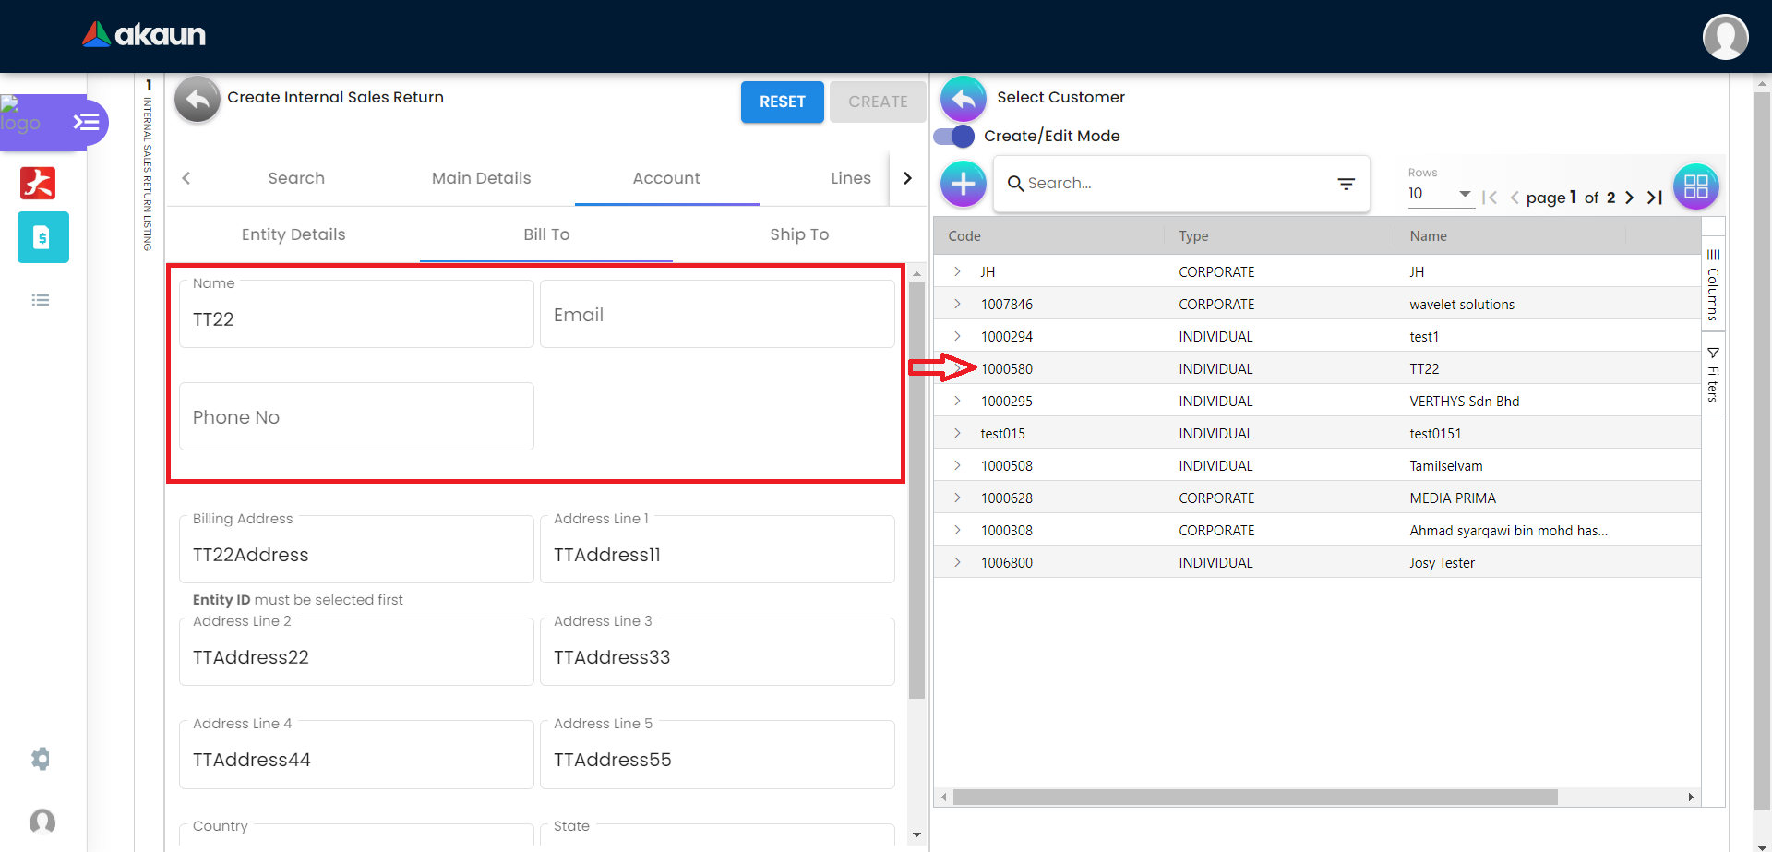
Task: Click the Email input field
Action: [x=716, y=315]
